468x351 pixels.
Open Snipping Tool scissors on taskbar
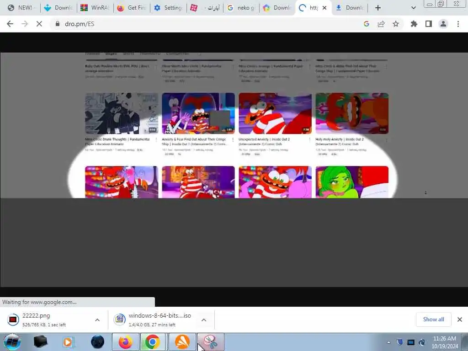(x=211, y=342)
